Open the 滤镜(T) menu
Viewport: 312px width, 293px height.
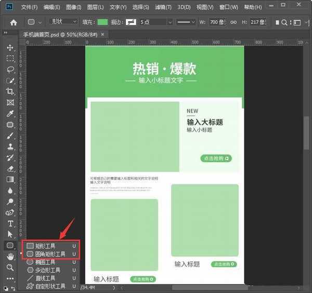163,7
